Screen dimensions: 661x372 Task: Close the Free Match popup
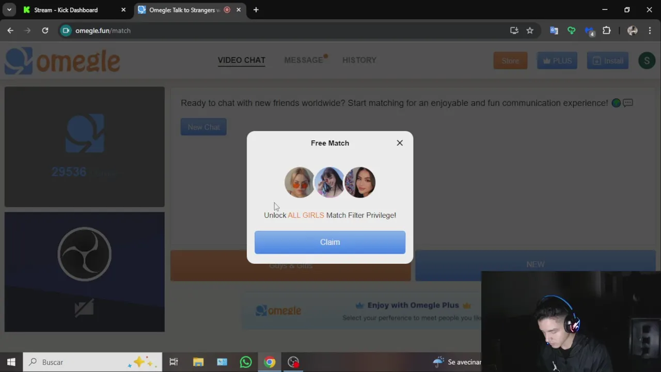400,143
